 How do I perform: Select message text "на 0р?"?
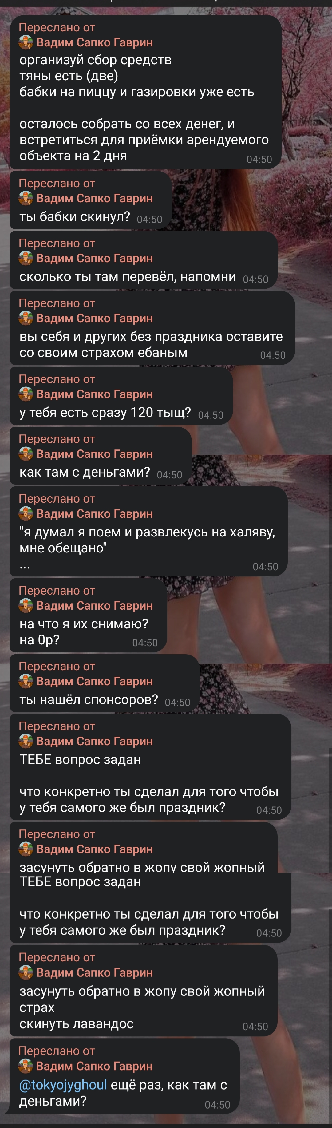pyautogui.click(x=39, y=640)
